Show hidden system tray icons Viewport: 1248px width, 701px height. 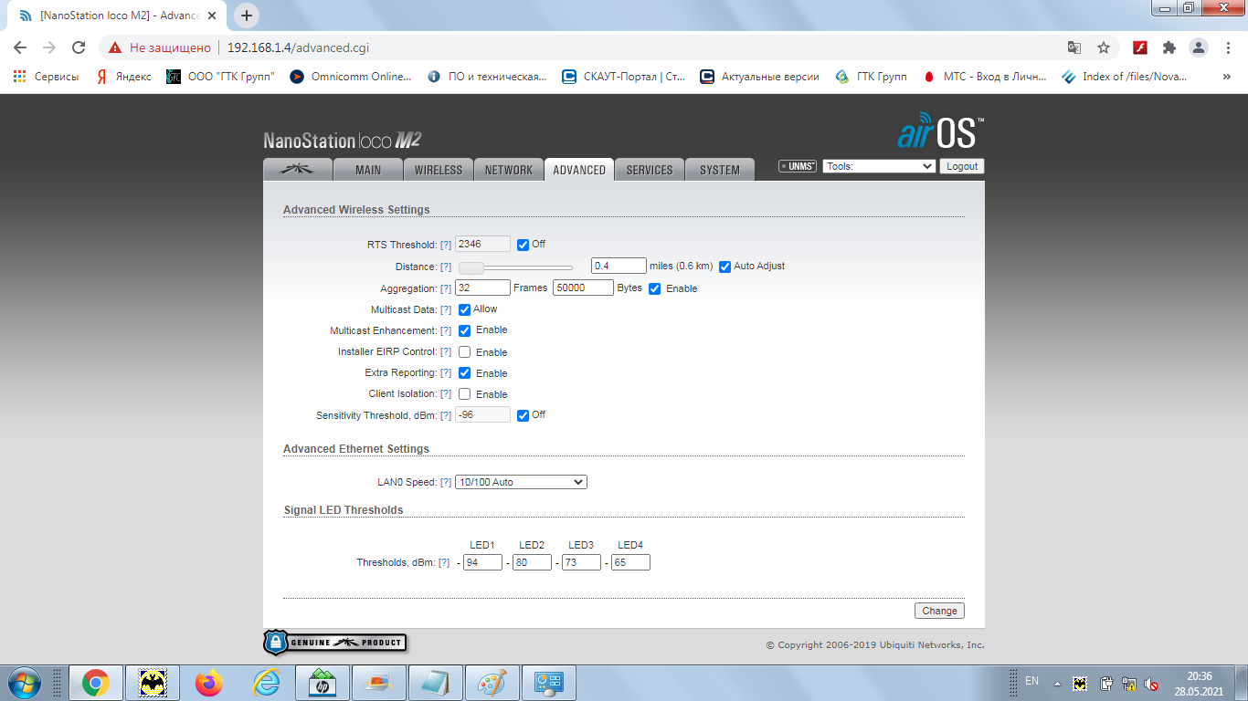(x=1057, y=683)
